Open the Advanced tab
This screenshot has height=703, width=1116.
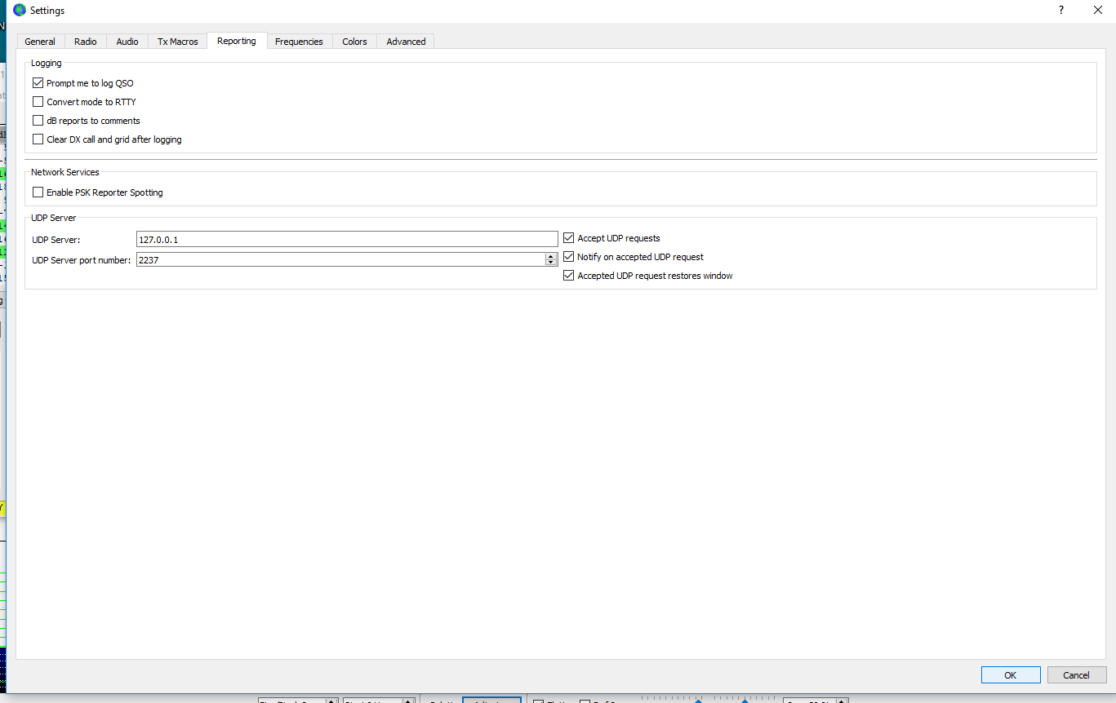[406, 42]
